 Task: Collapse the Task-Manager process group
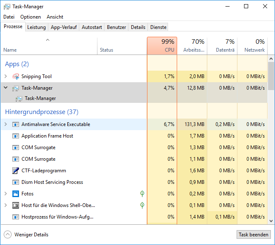click(6, 88)
